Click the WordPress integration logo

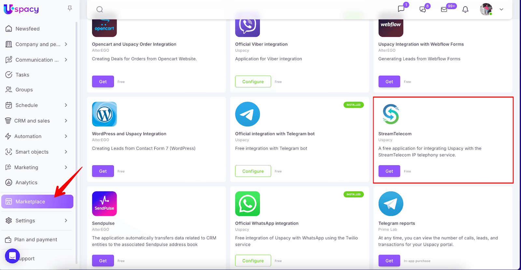pos(105,114)
